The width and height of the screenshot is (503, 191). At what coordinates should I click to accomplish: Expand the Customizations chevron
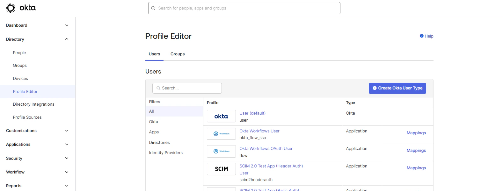pyautogui.click(x=67, y=131)
